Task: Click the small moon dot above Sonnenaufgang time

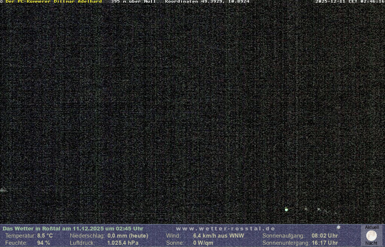Action: (x=339, y=227)
